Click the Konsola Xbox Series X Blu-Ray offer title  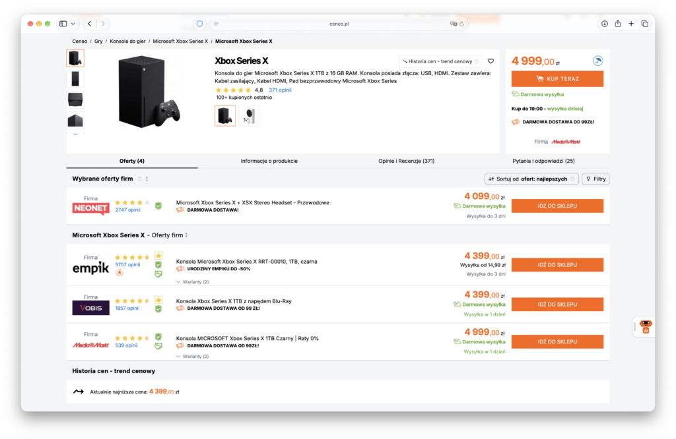tap(234, 301)
